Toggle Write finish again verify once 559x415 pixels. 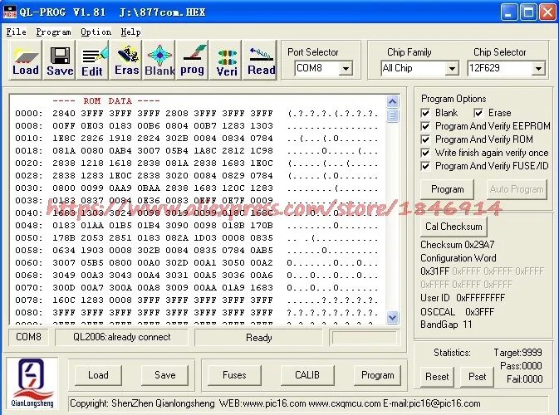(x=425, y=153)
